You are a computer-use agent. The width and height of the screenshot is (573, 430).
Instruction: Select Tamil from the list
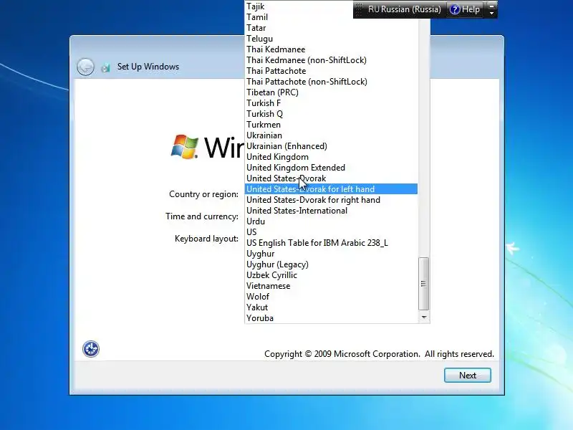(331, 17)
